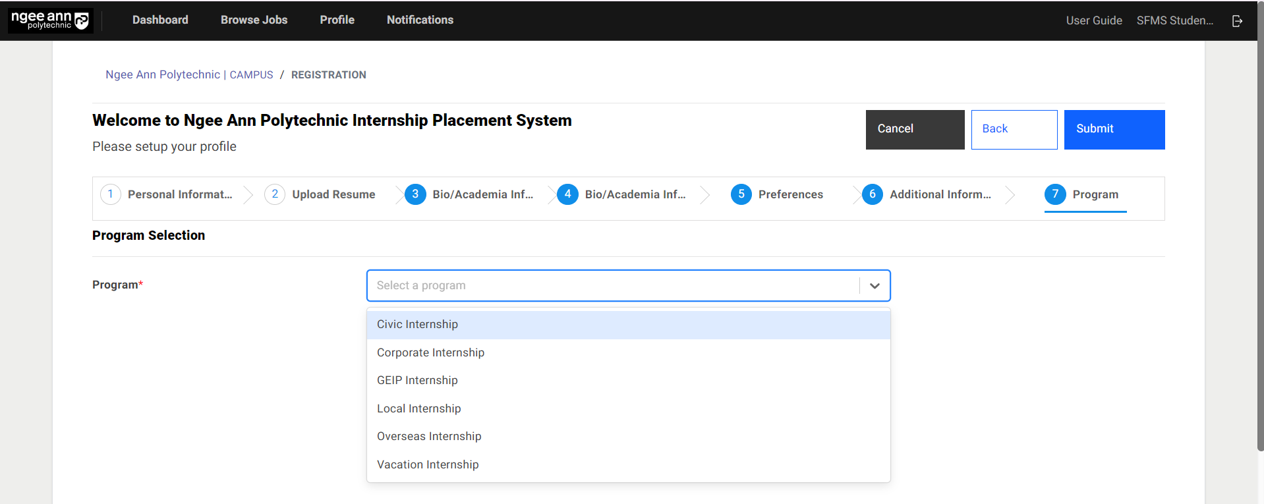This screenshot has height=504, width=1264.
Task: Click step 1 circle for Personal Information
Action: [x=111, y=194]
